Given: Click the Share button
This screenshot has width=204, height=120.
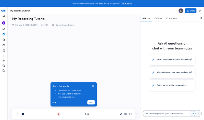Looking at the screenshot, I should 190,11.
